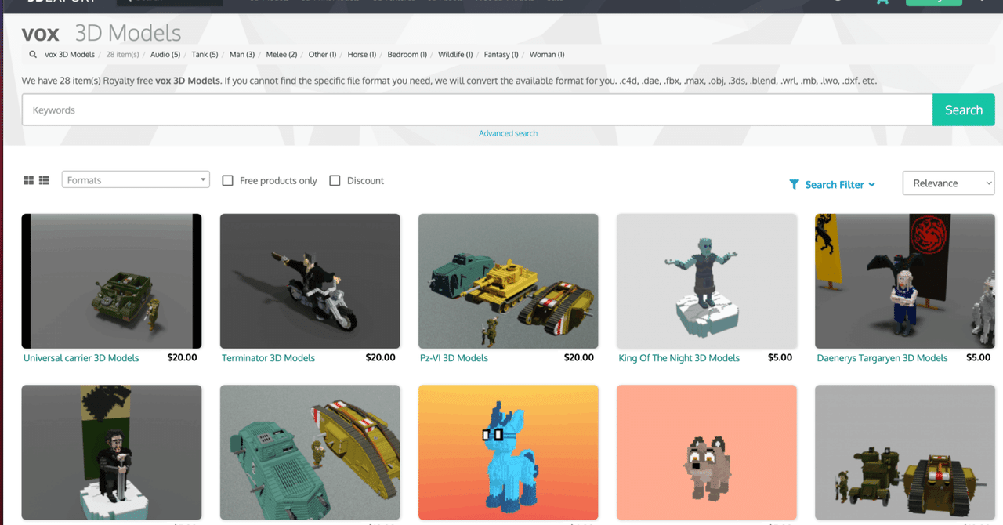Viewport: 1003px width, 525px height.
Task: Switch to list view layout
Action: [x=43, y=179]
